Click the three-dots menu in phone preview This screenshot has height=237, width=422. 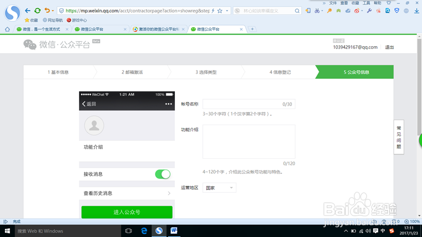[169, 104]
